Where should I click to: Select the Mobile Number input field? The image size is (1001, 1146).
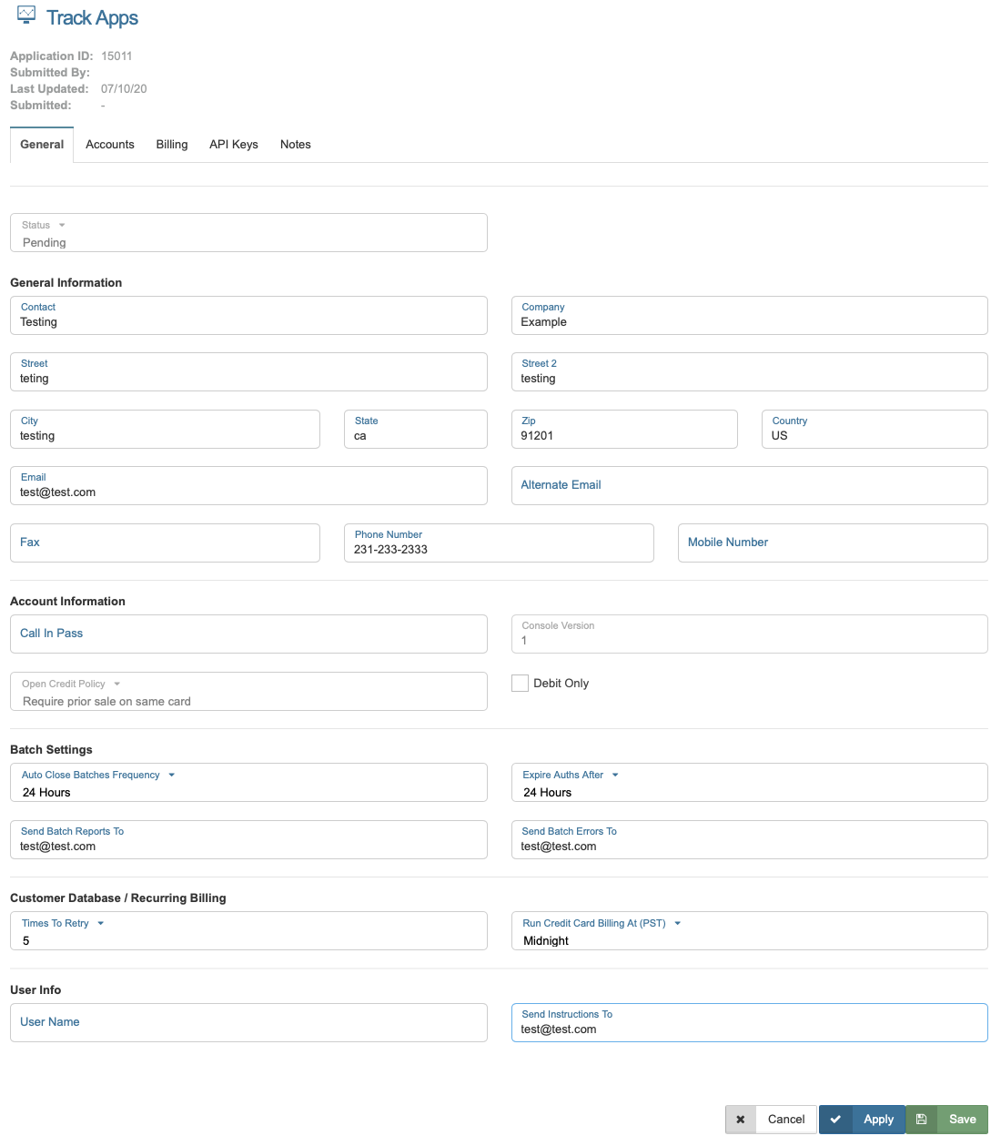point(832,543)
